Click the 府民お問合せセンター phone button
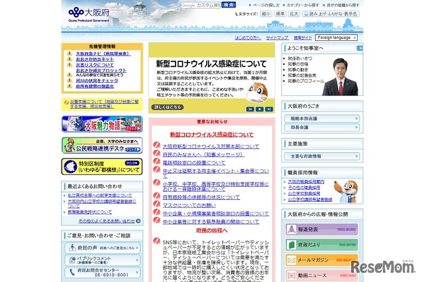 (x=103, y=273)
